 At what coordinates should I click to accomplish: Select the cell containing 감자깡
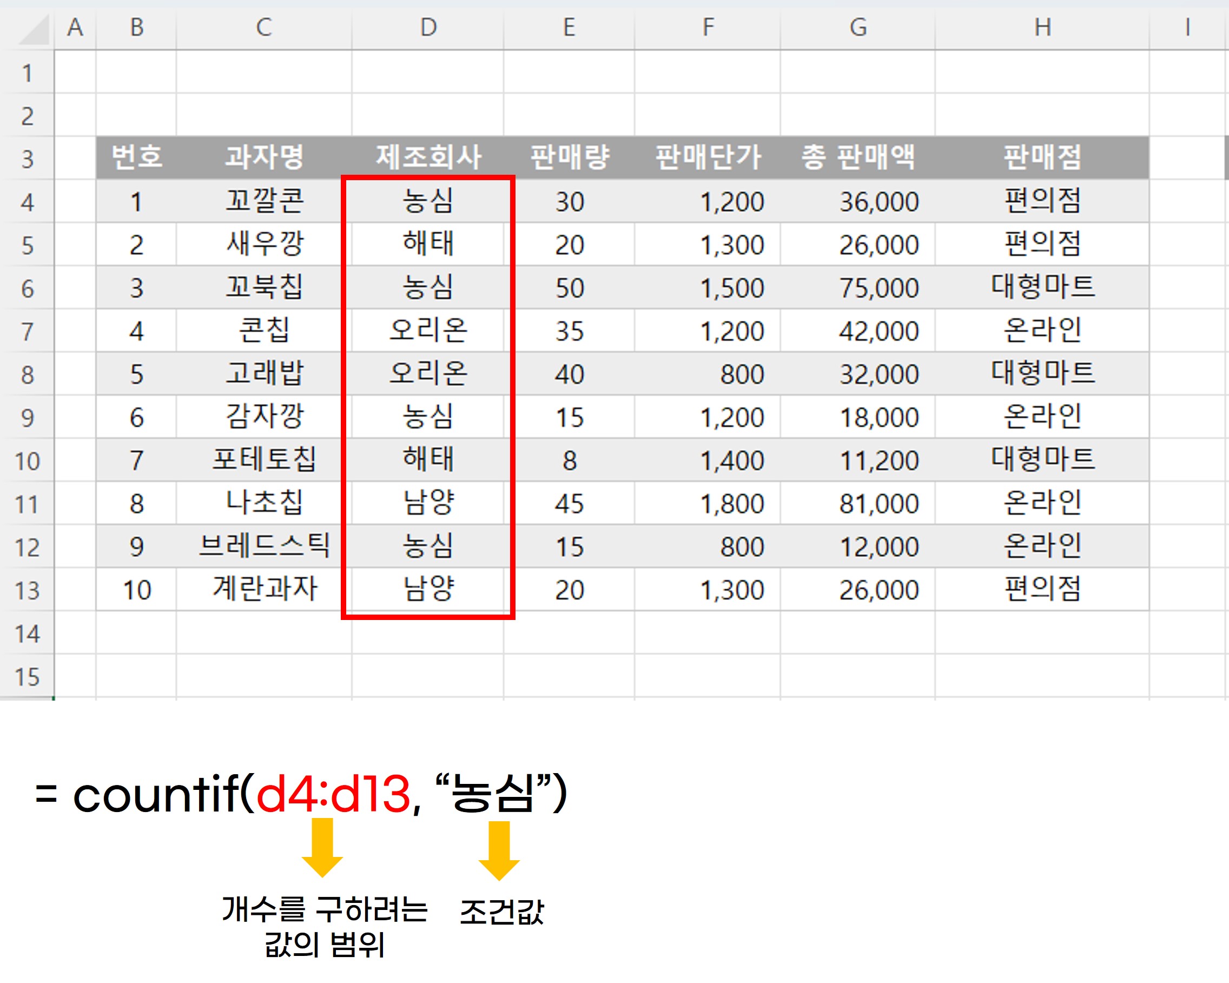click(264, 417)
